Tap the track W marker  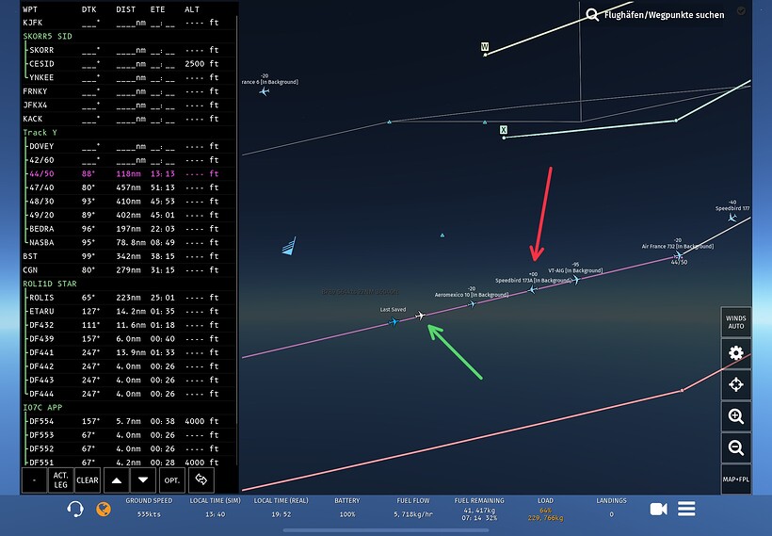pyautogui.click(x=485, y=46)
